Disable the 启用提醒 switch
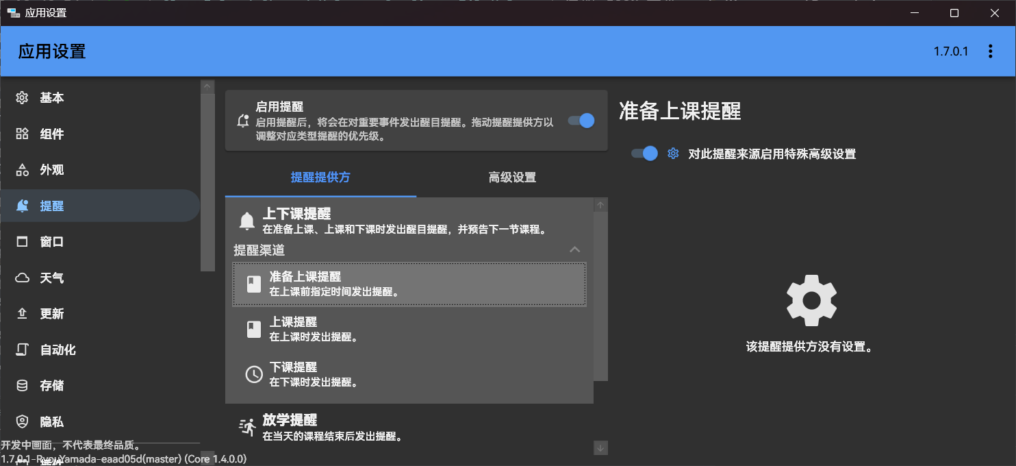This screenshot has width=1016, height=466. point(580,121)
